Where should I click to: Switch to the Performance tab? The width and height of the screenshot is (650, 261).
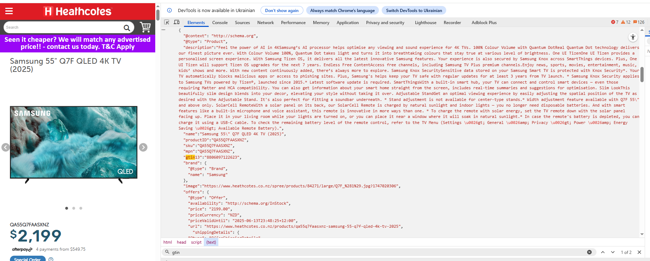(293, 23)
